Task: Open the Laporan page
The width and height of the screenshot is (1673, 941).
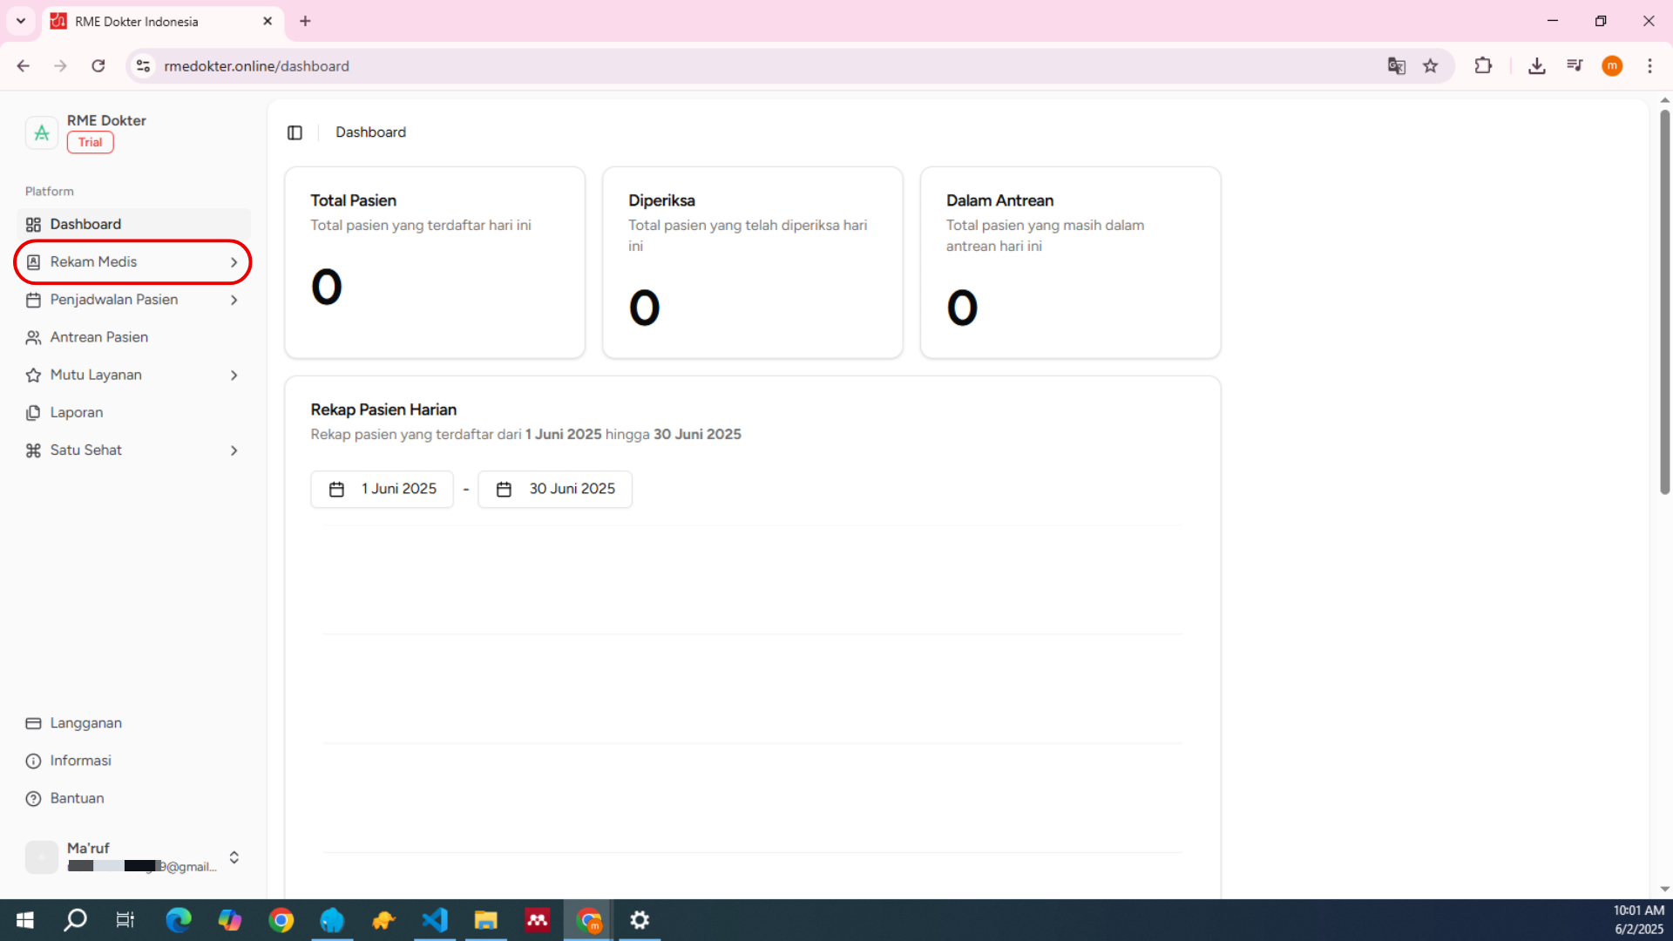Action: 76,412
